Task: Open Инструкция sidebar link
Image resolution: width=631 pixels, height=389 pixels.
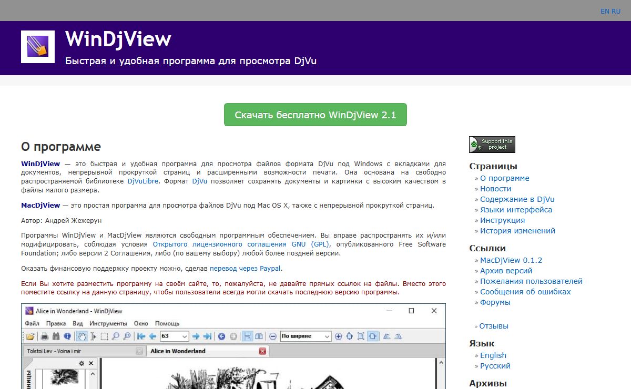Action: tap(502, 220)
